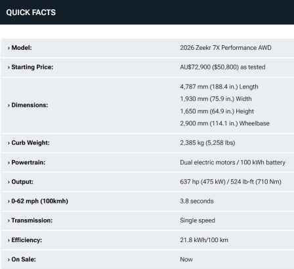Click the Powertrain: label
This screenshot has height=269, width=294.
coord(28,163)
